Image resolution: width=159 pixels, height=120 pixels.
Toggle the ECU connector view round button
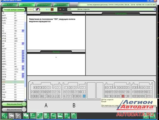point(24,104)
